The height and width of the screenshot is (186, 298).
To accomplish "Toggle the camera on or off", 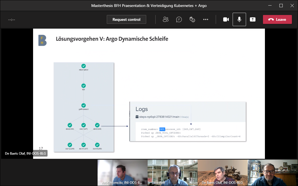I will [226, 19].
